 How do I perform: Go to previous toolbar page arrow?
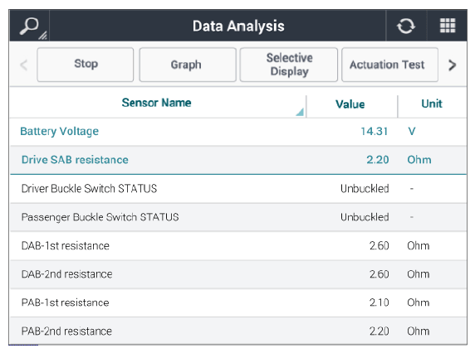tap(23, 65)
